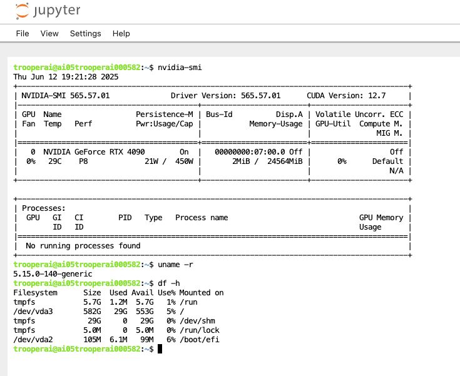Click the 'Default' compute mode value
The width and height of the screenshot is (460, 376).
387,161
